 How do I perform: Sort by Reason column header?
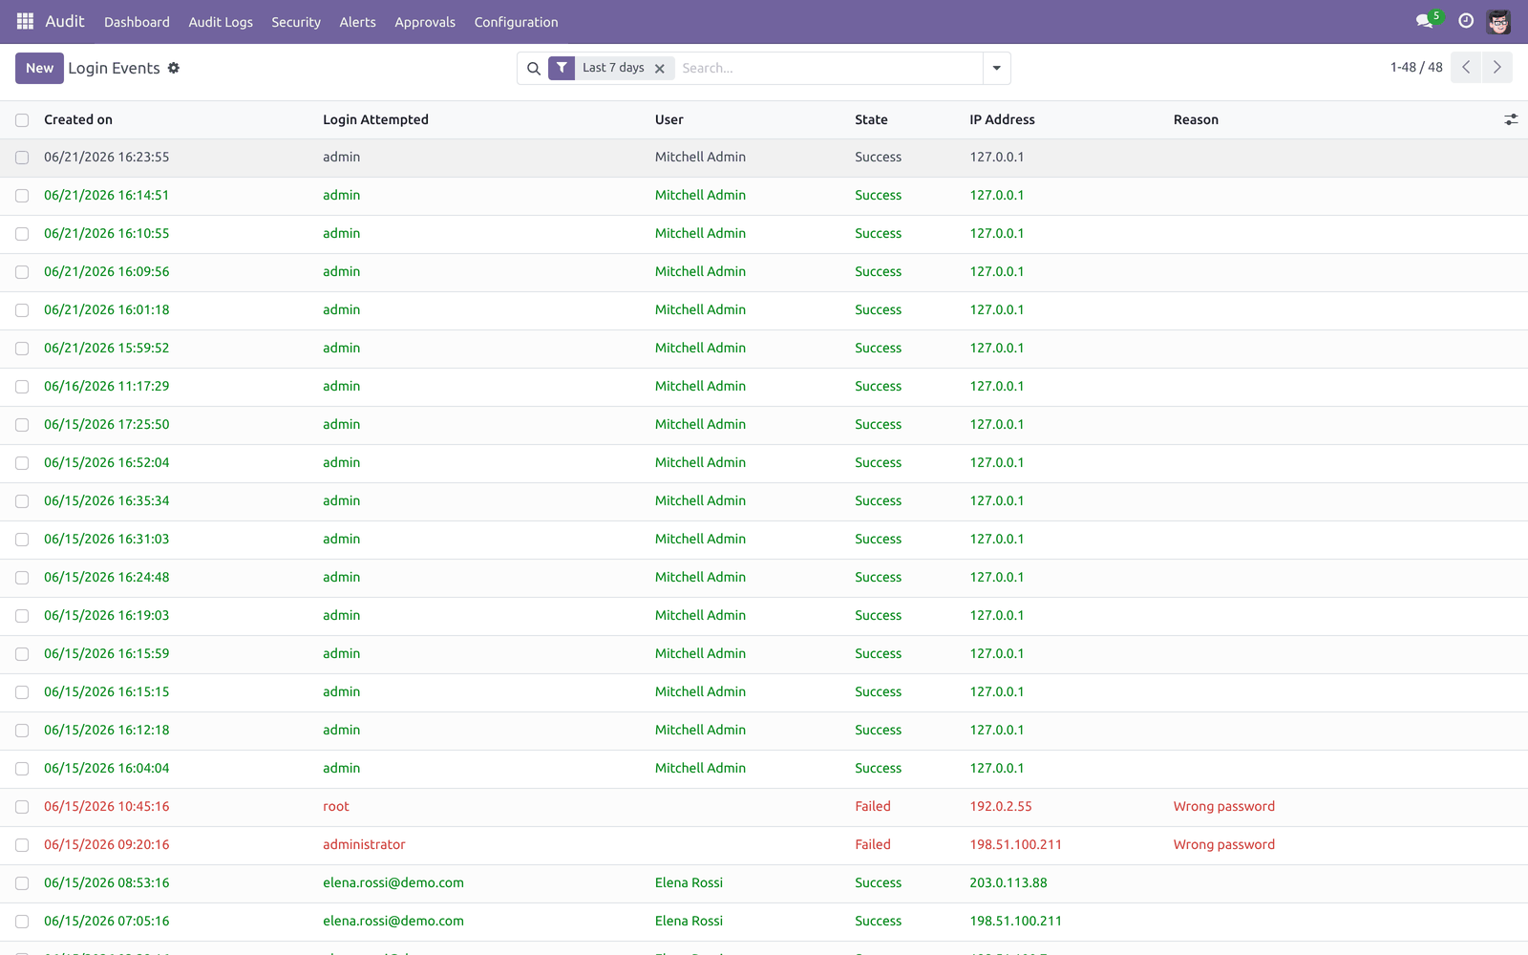click(1196, 119)
